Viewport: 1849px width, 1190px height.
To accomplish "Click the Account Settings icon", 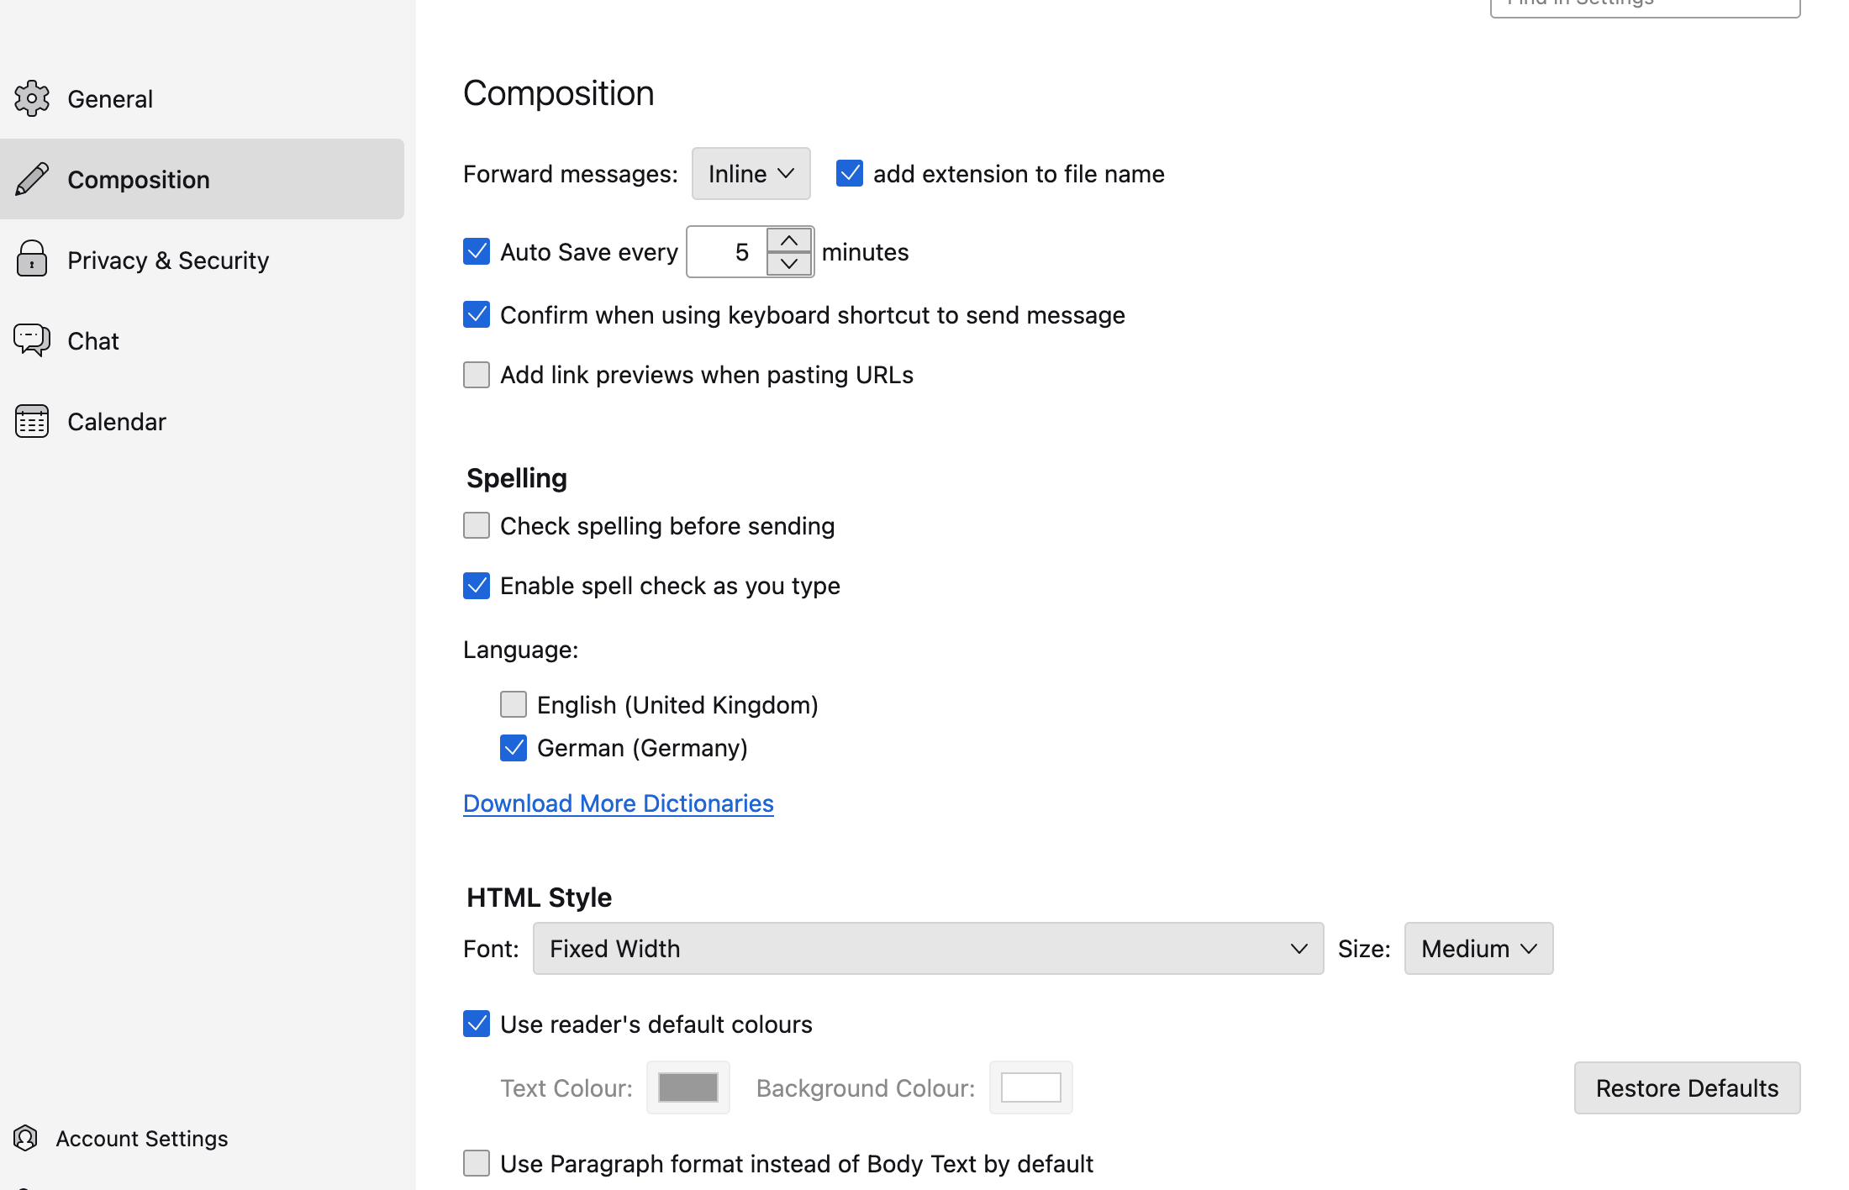I will [25, 1138].
